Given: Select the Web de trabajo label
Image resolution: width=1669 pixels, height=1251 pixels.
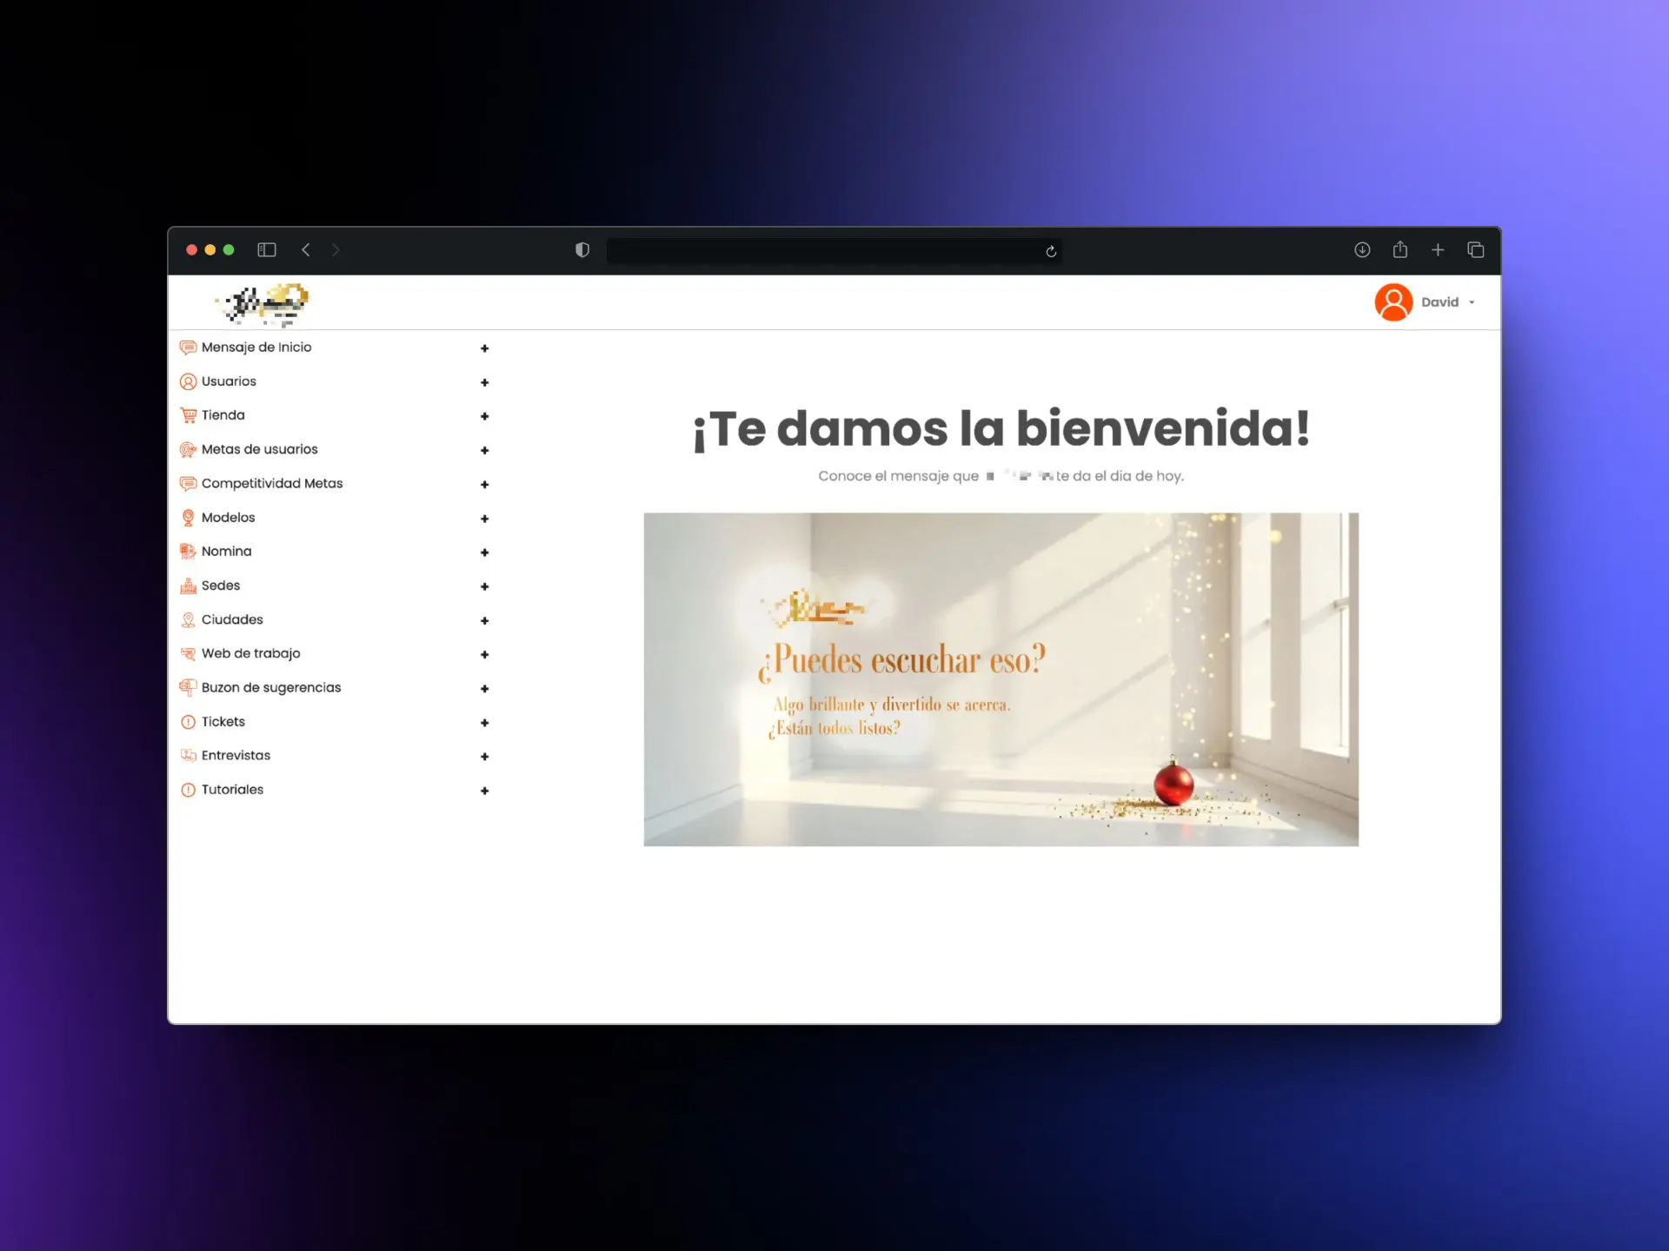Looking at the screenshot, I should pyautogui.click(x=251, y=653).
